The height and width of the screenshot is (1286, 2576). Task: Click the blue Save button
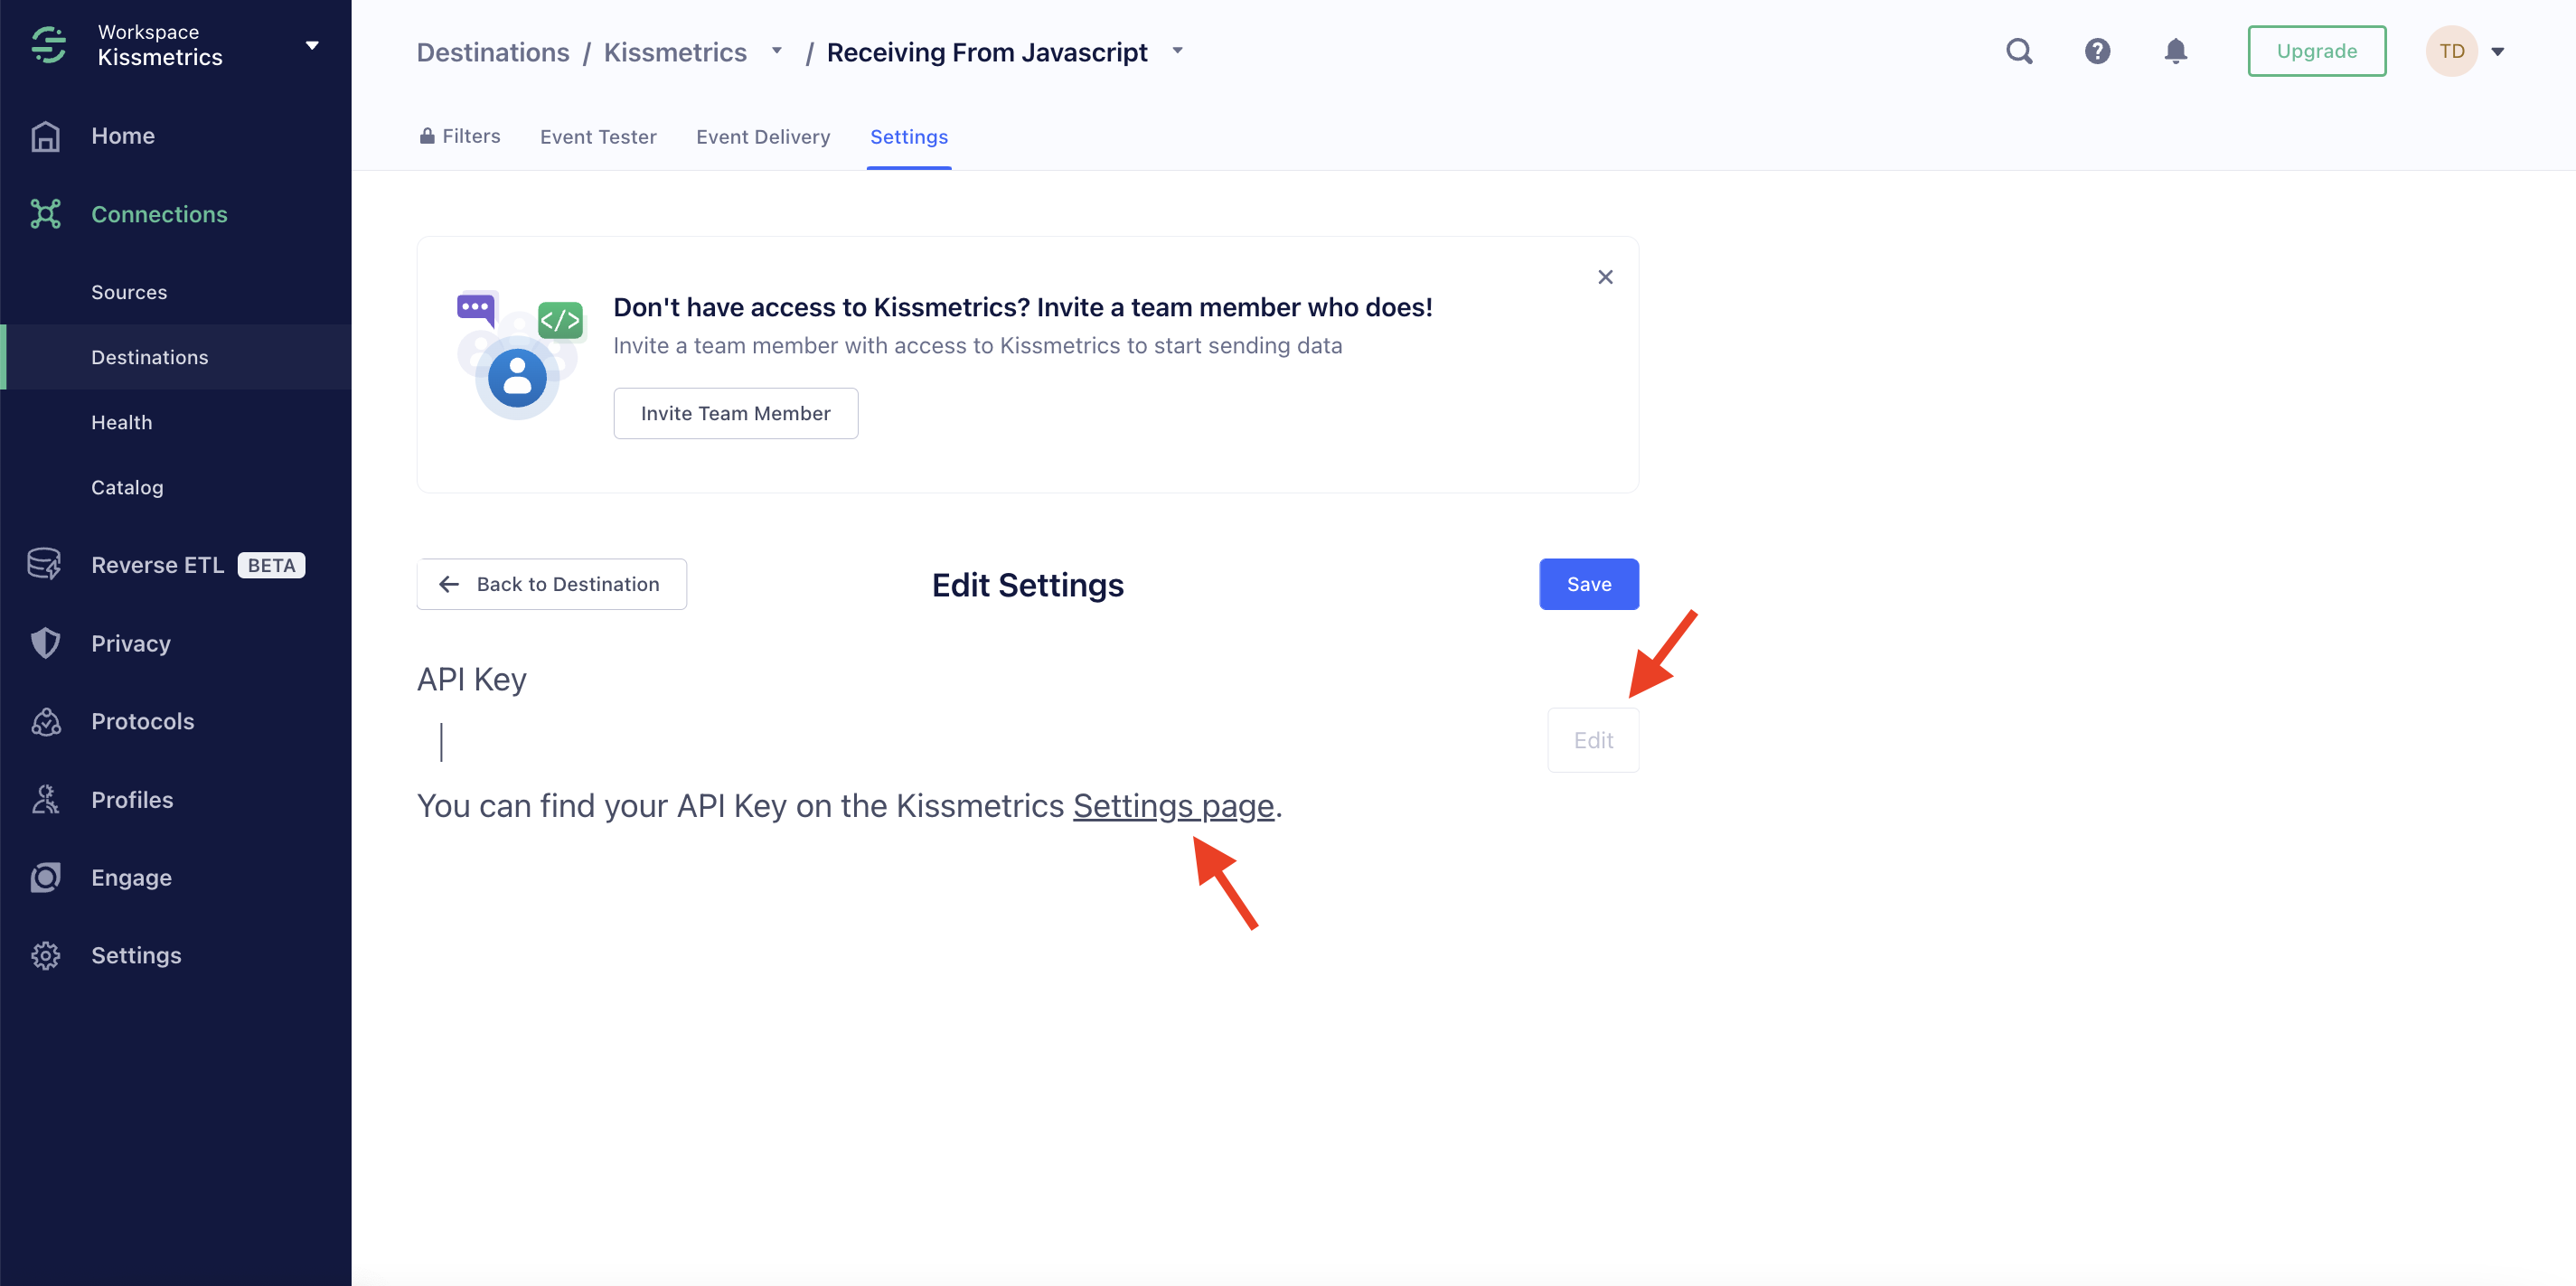(x=1588, y=584)
